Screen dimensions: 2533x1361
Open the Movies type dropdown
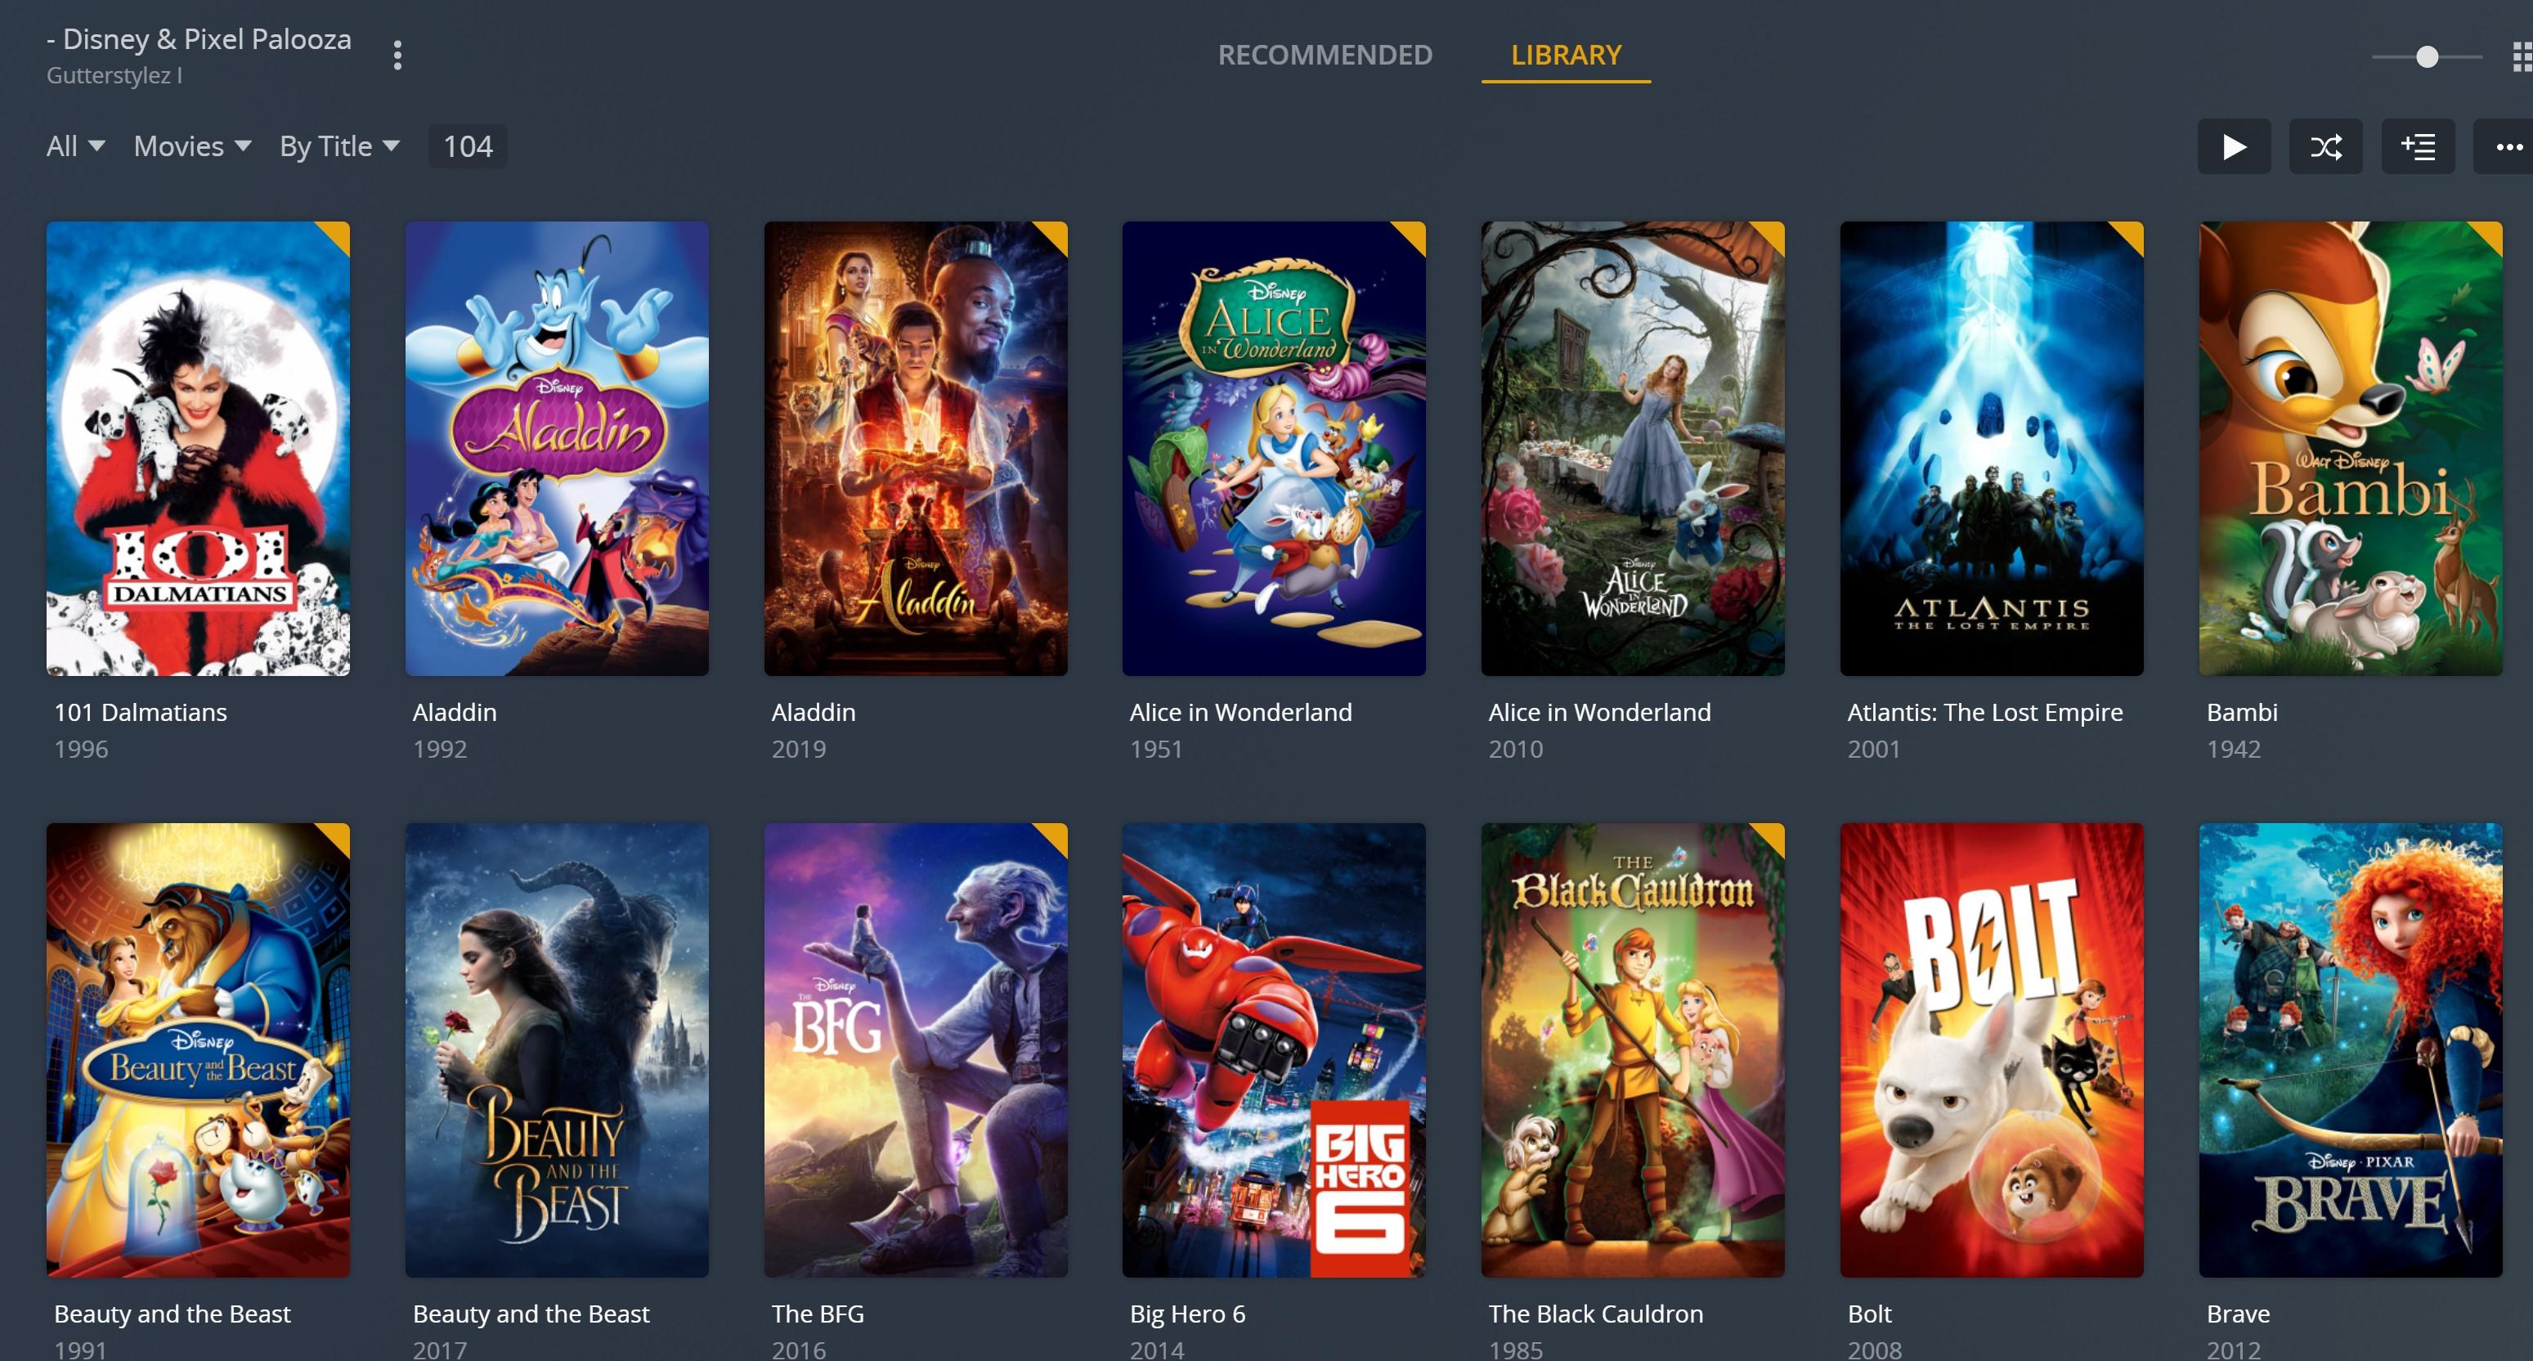pyautogui.click(x=193, y=146)
